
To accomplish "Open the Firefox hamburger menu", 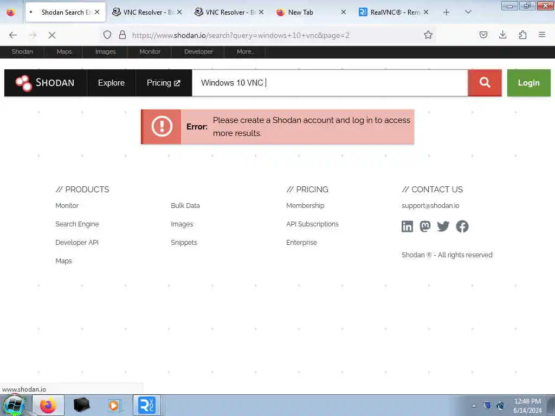I will click(x=541, y=35).
